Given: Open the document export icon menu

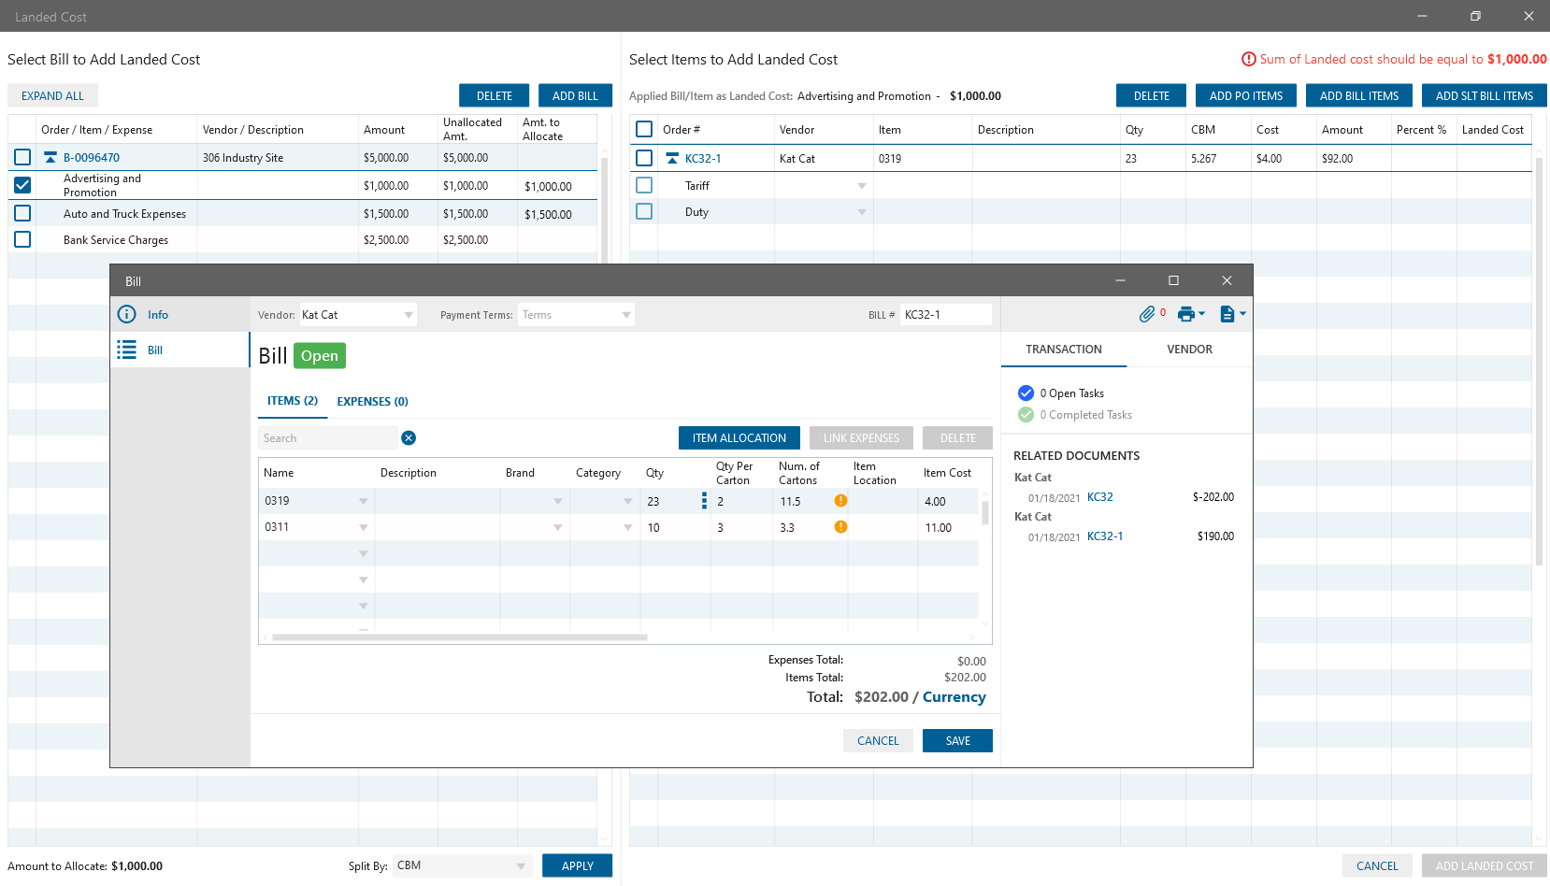Looking at the screenshot, I should [1232, 314].
